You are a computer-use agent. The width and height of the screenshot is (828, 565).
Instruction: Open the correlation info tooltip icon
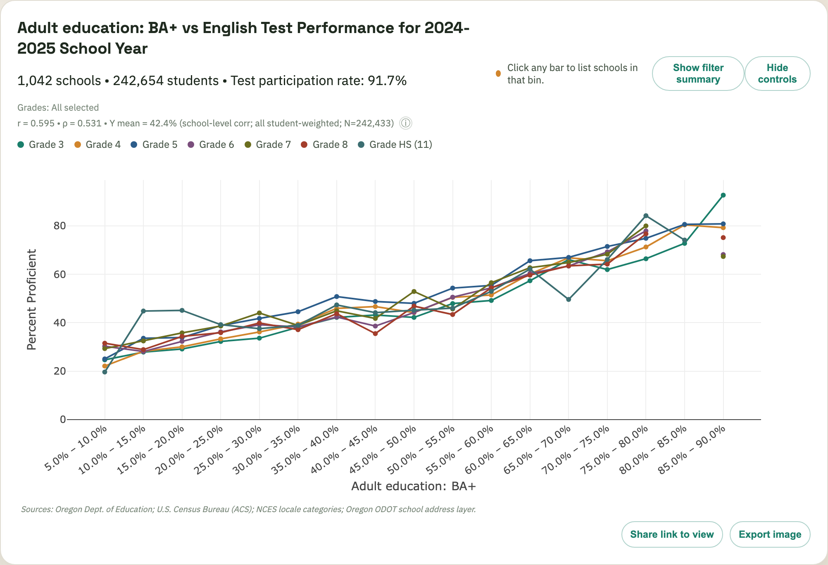[405, 123]
